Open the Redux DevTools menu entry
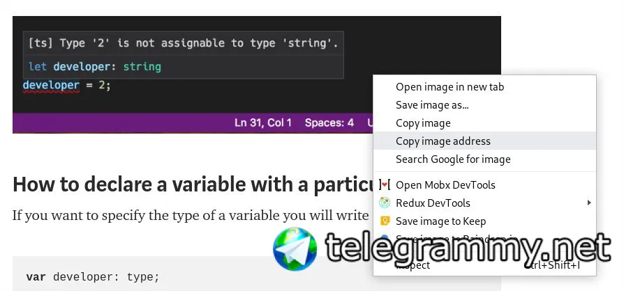624x291 pixels. pyautogui.click(x=433, y=203)
